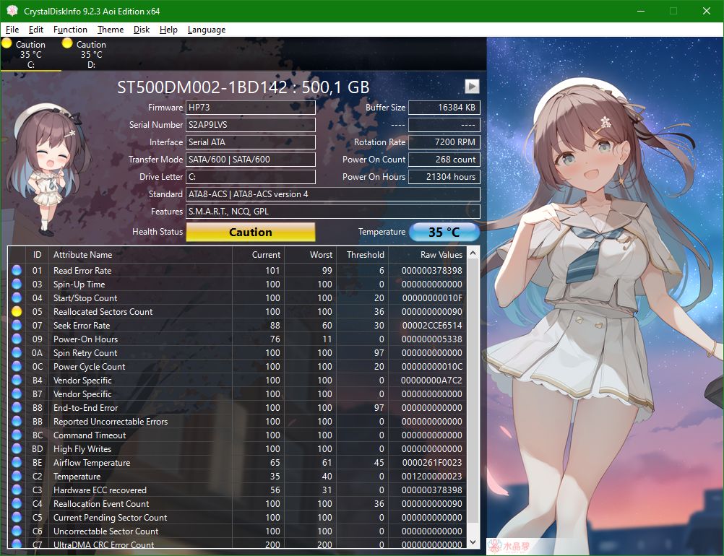724x556 pixels.
Task: Open the File menu
Action: (x=12, y=30)
